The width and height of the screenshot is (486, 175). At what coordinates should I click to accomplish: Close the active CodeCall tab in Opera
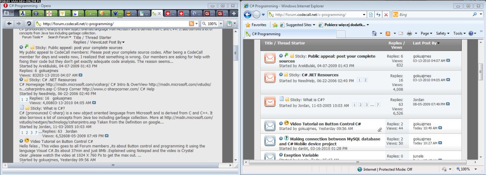(x=159, y=14)
